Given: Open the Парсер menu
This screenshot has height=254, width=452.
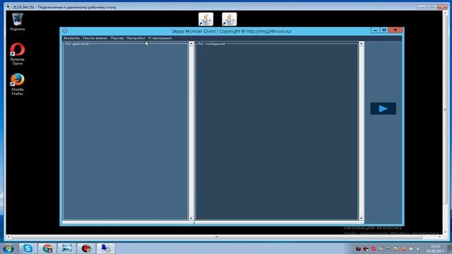Looking at the screenshot, I should (117, 38).
